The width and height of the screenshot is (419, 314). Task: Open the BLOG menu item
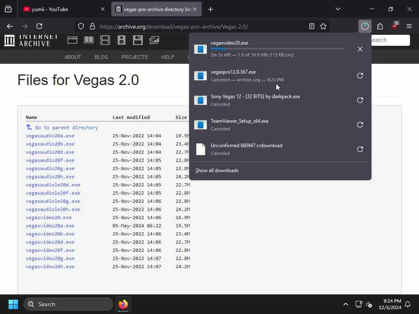pyautogui.click(x=101, y=57)
